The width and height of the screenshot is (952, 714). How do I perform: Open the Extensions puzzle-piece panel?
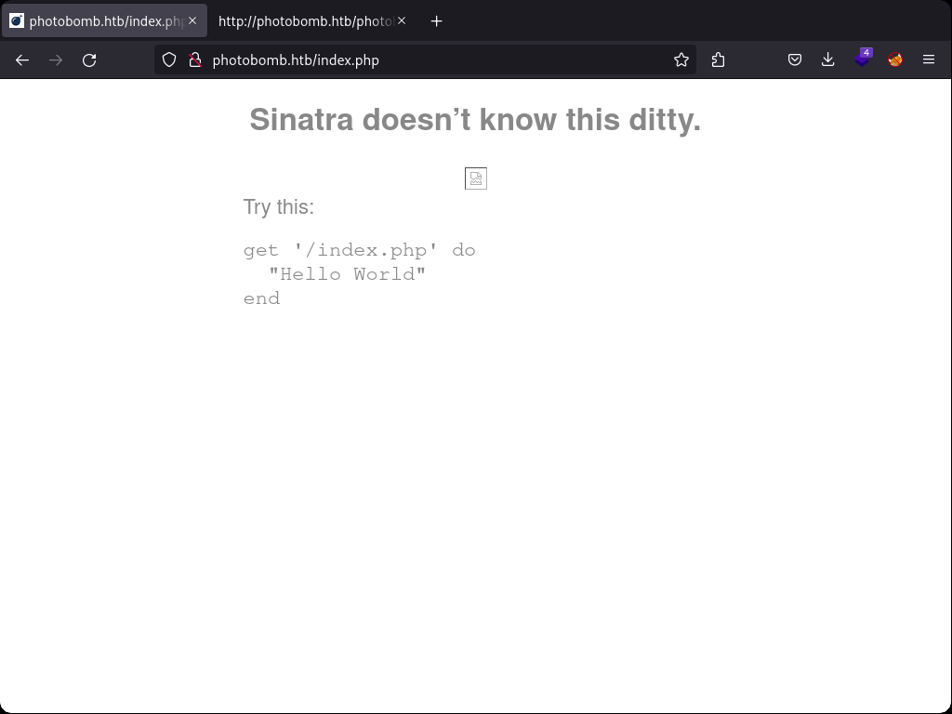718,59
